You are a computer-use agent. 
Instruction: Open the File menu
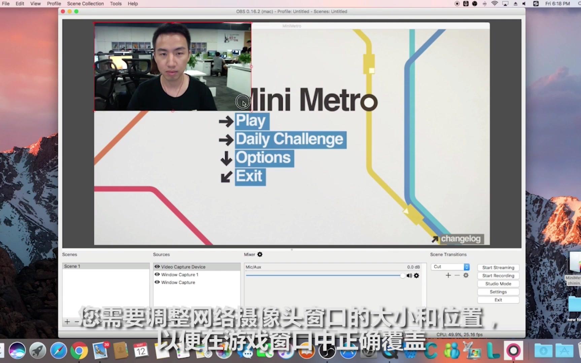point(6,4)
